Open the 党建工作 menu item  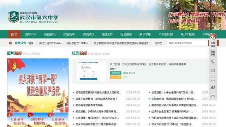107,34
